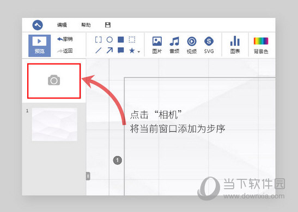Select the dotted rectangle frame tool
Image resolution: width=298 pixels, height=212 pixels.
pyautogui.click(x=132, y=40)
